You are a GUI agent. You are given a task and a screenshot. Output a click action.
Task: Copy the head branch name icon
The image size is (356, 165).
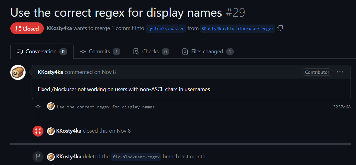280,28
